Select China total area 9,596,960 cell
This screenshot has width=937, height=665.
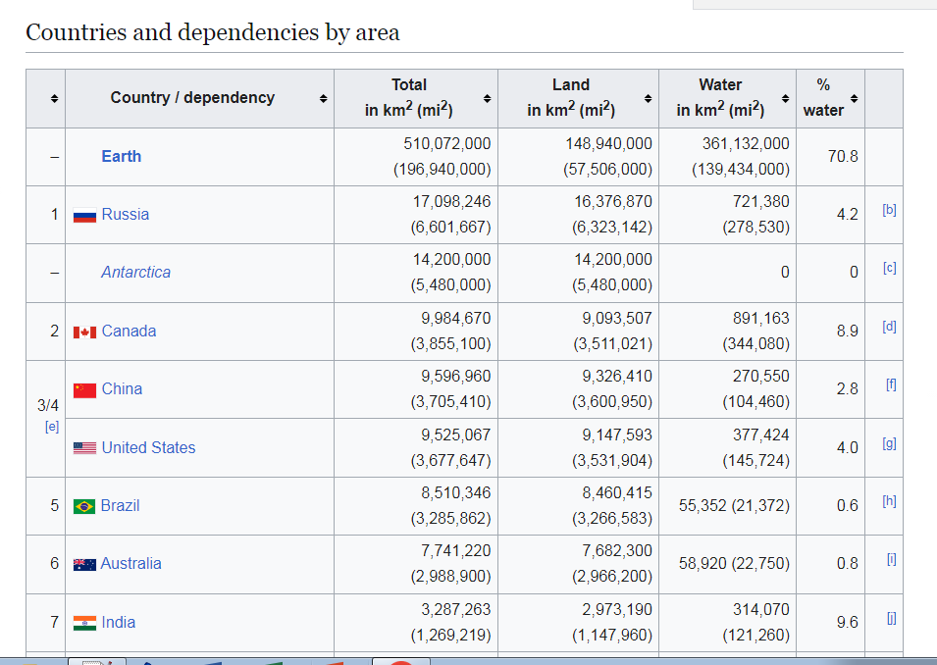416,389
